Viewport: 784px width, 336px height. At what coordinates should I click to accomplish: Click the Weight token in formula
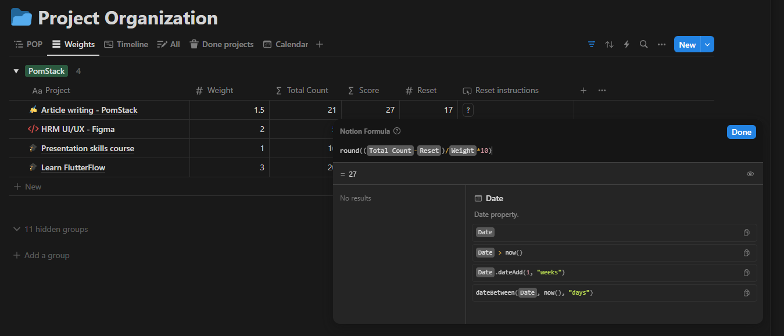click(462, 151)
